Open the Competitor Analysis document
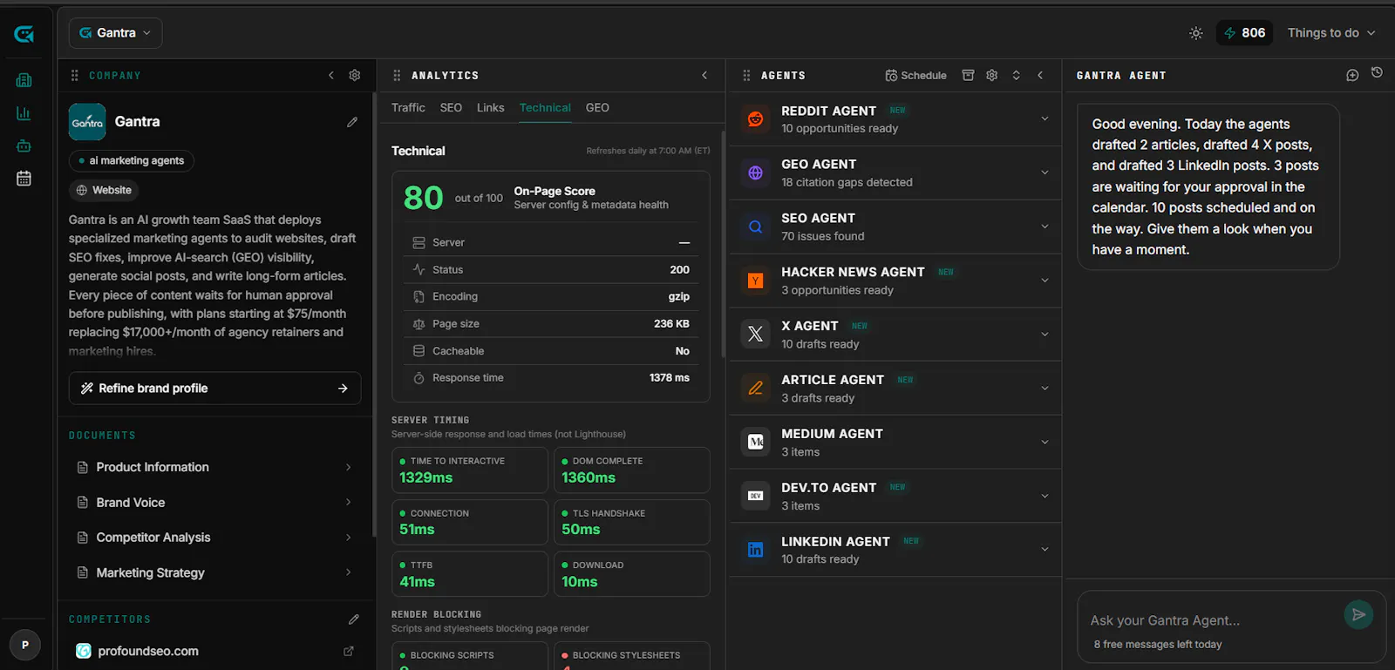Viewport: 1395px width, 670px height. [x=214, y=538]
